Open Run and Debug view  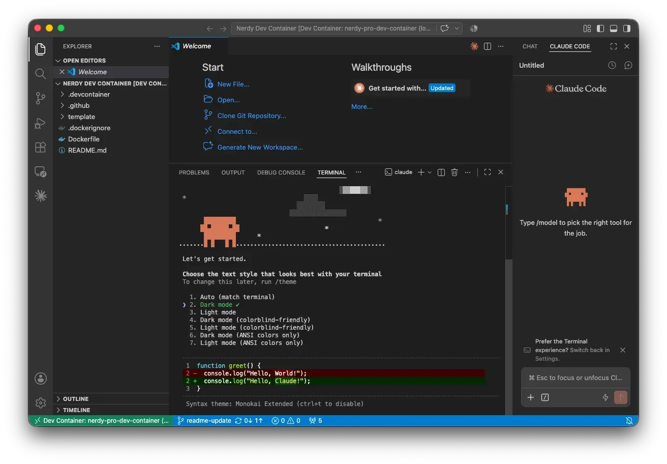(41, 123)
